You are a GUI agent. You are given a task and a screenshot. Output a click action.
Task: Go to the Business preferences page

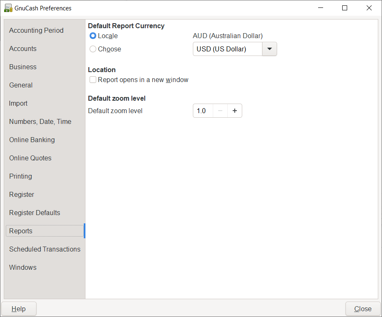tap(23, 67)
